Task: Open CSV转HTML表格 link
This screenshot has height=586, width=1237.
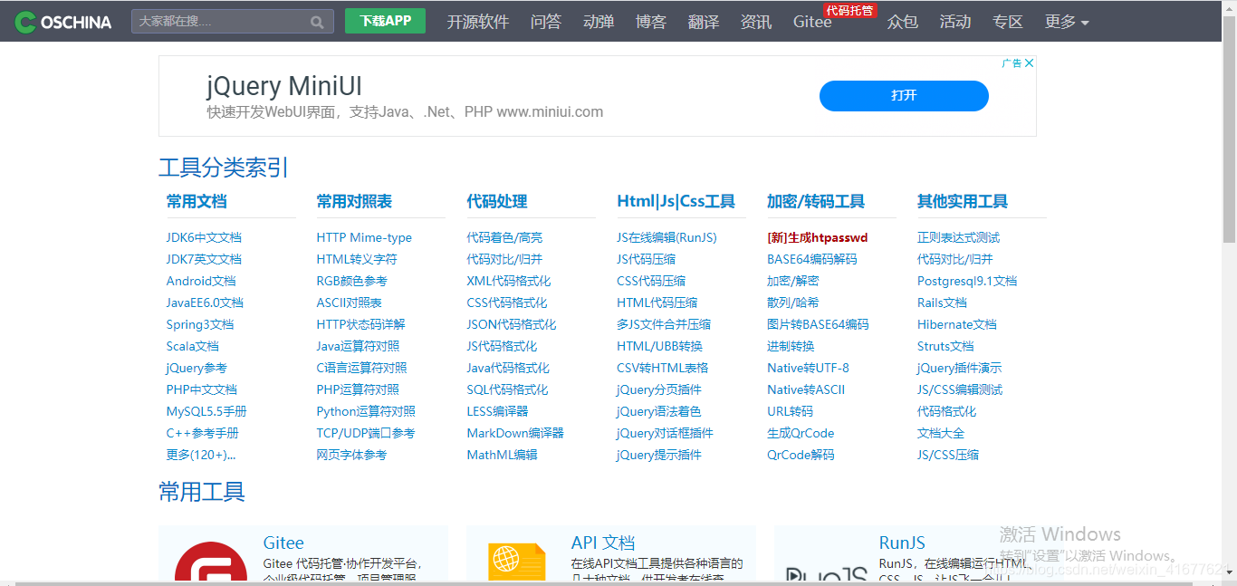Action: [663, 368]
